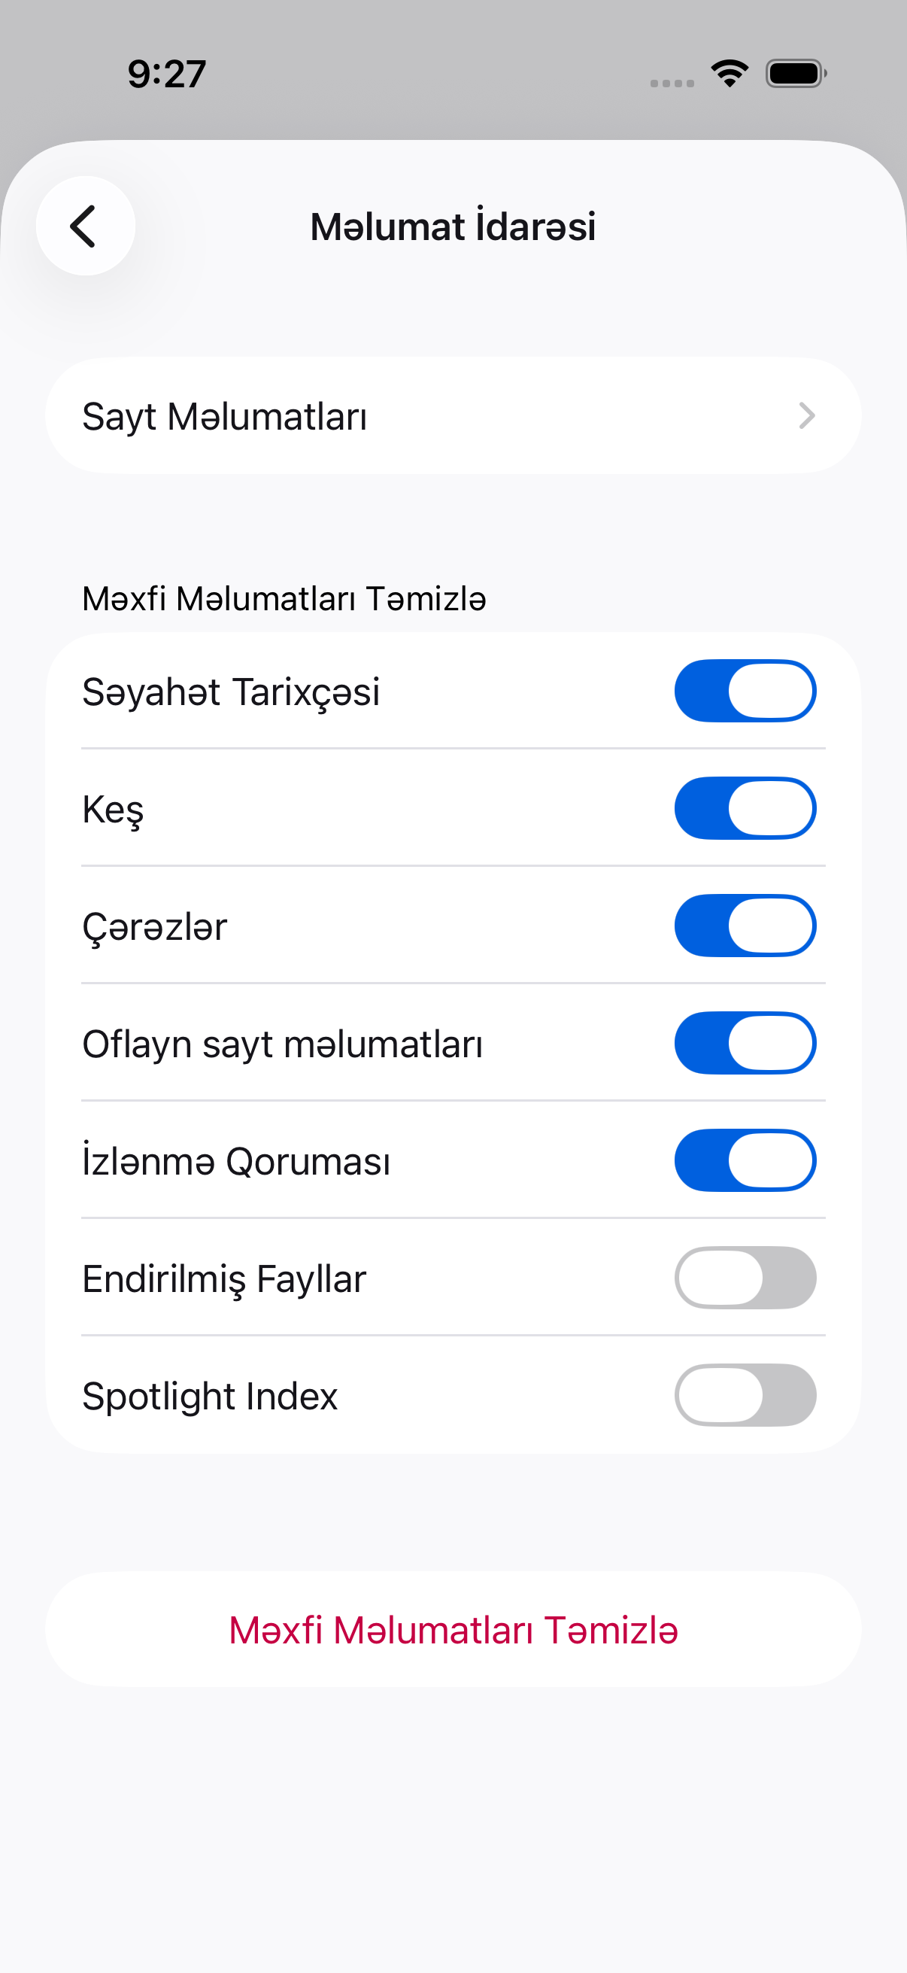
Task: Disable the Səyahət Tarixçəsi toggle
Action: (x=745, y=691)
